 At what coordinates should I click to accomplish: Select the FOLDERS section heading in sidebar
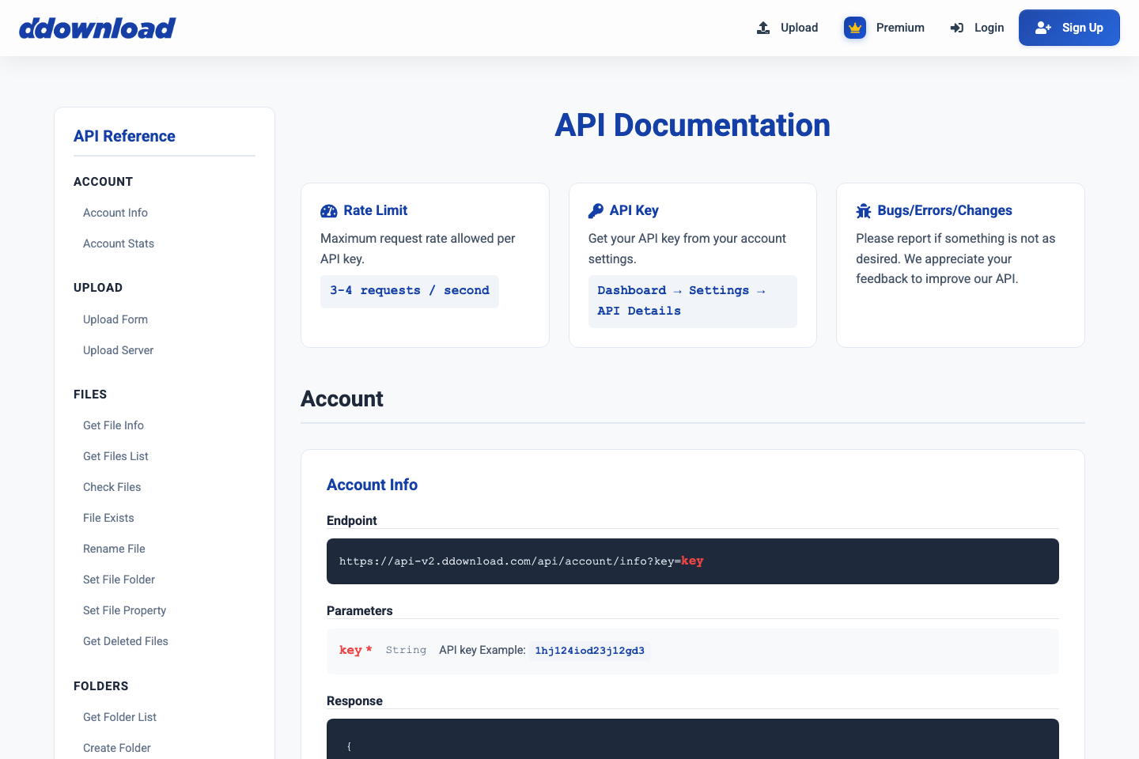pos(100,686)
